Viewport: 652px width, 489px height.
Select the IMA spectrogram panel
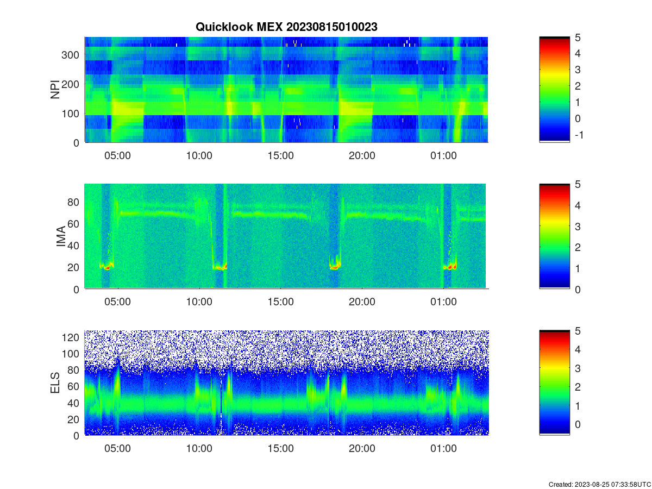(286, 236)
